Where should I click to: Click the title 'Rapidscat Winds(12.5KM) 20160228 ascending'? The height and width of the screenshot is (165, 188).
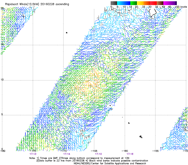point(37,4)
